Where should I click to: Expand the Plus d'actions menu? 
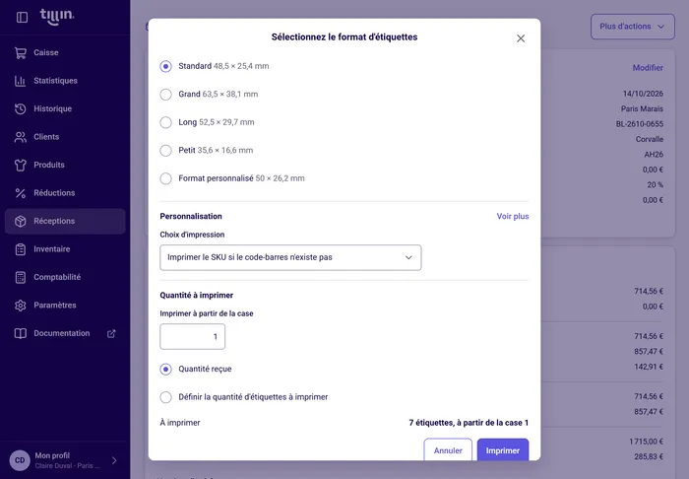(632, 27)
